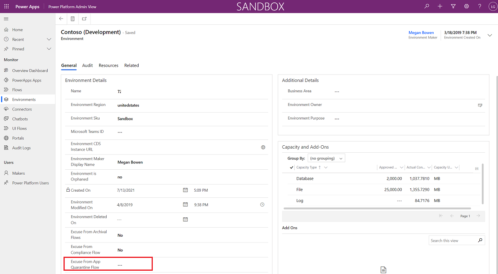
Task: Open Approved column header dropdown
Action: coord(401,168)
